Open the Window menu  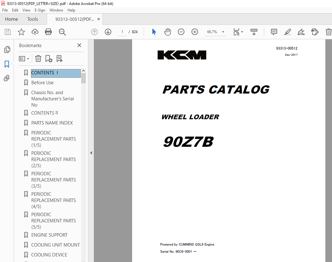(x=56, y=10)
